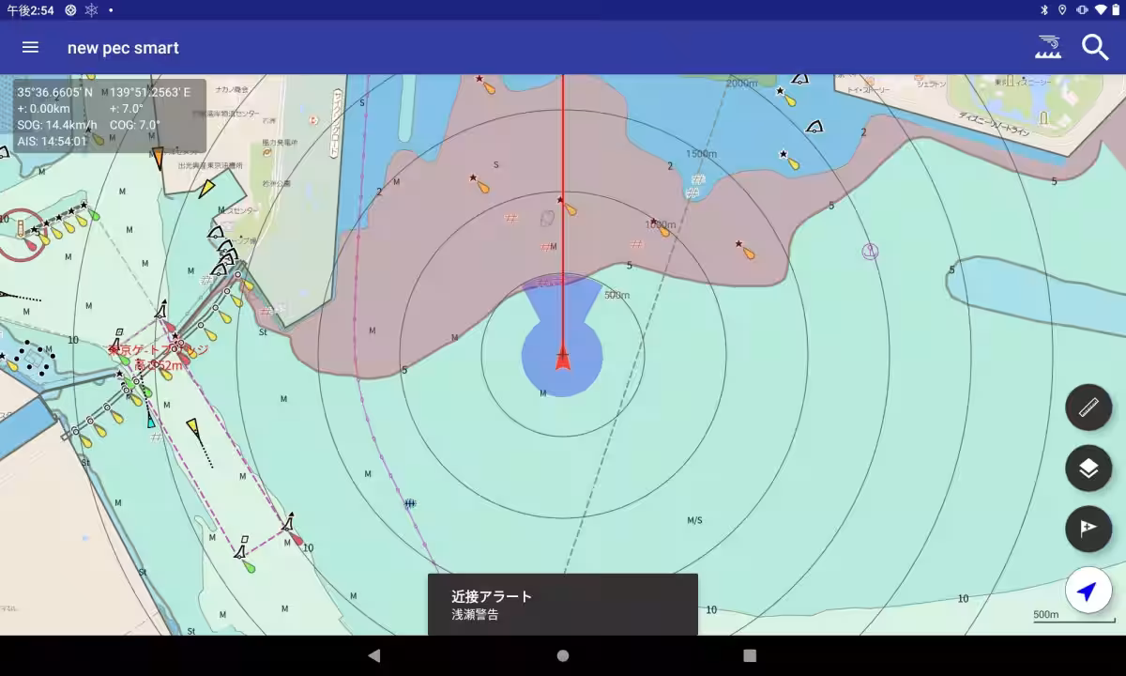Open Android recent apps square button
The width and height of the screenshot is (1126, 676).
[x=750, y=655]
